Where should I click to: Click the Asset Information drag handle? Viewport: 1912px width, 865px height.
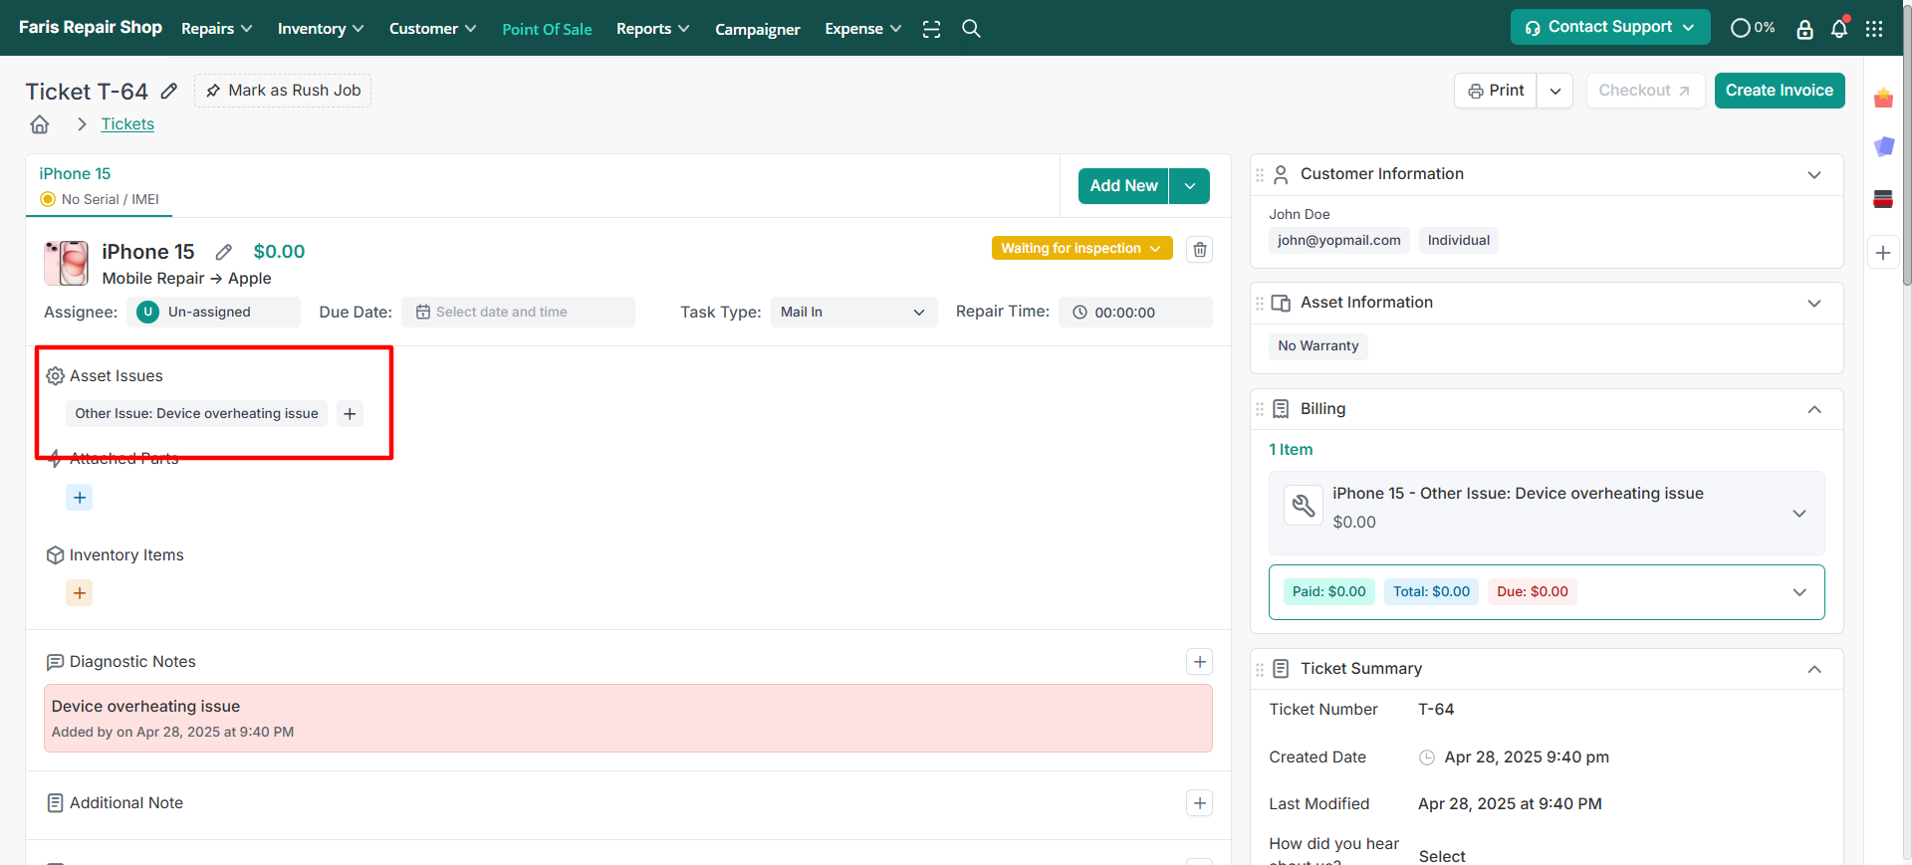click(x=1260, y=304)
